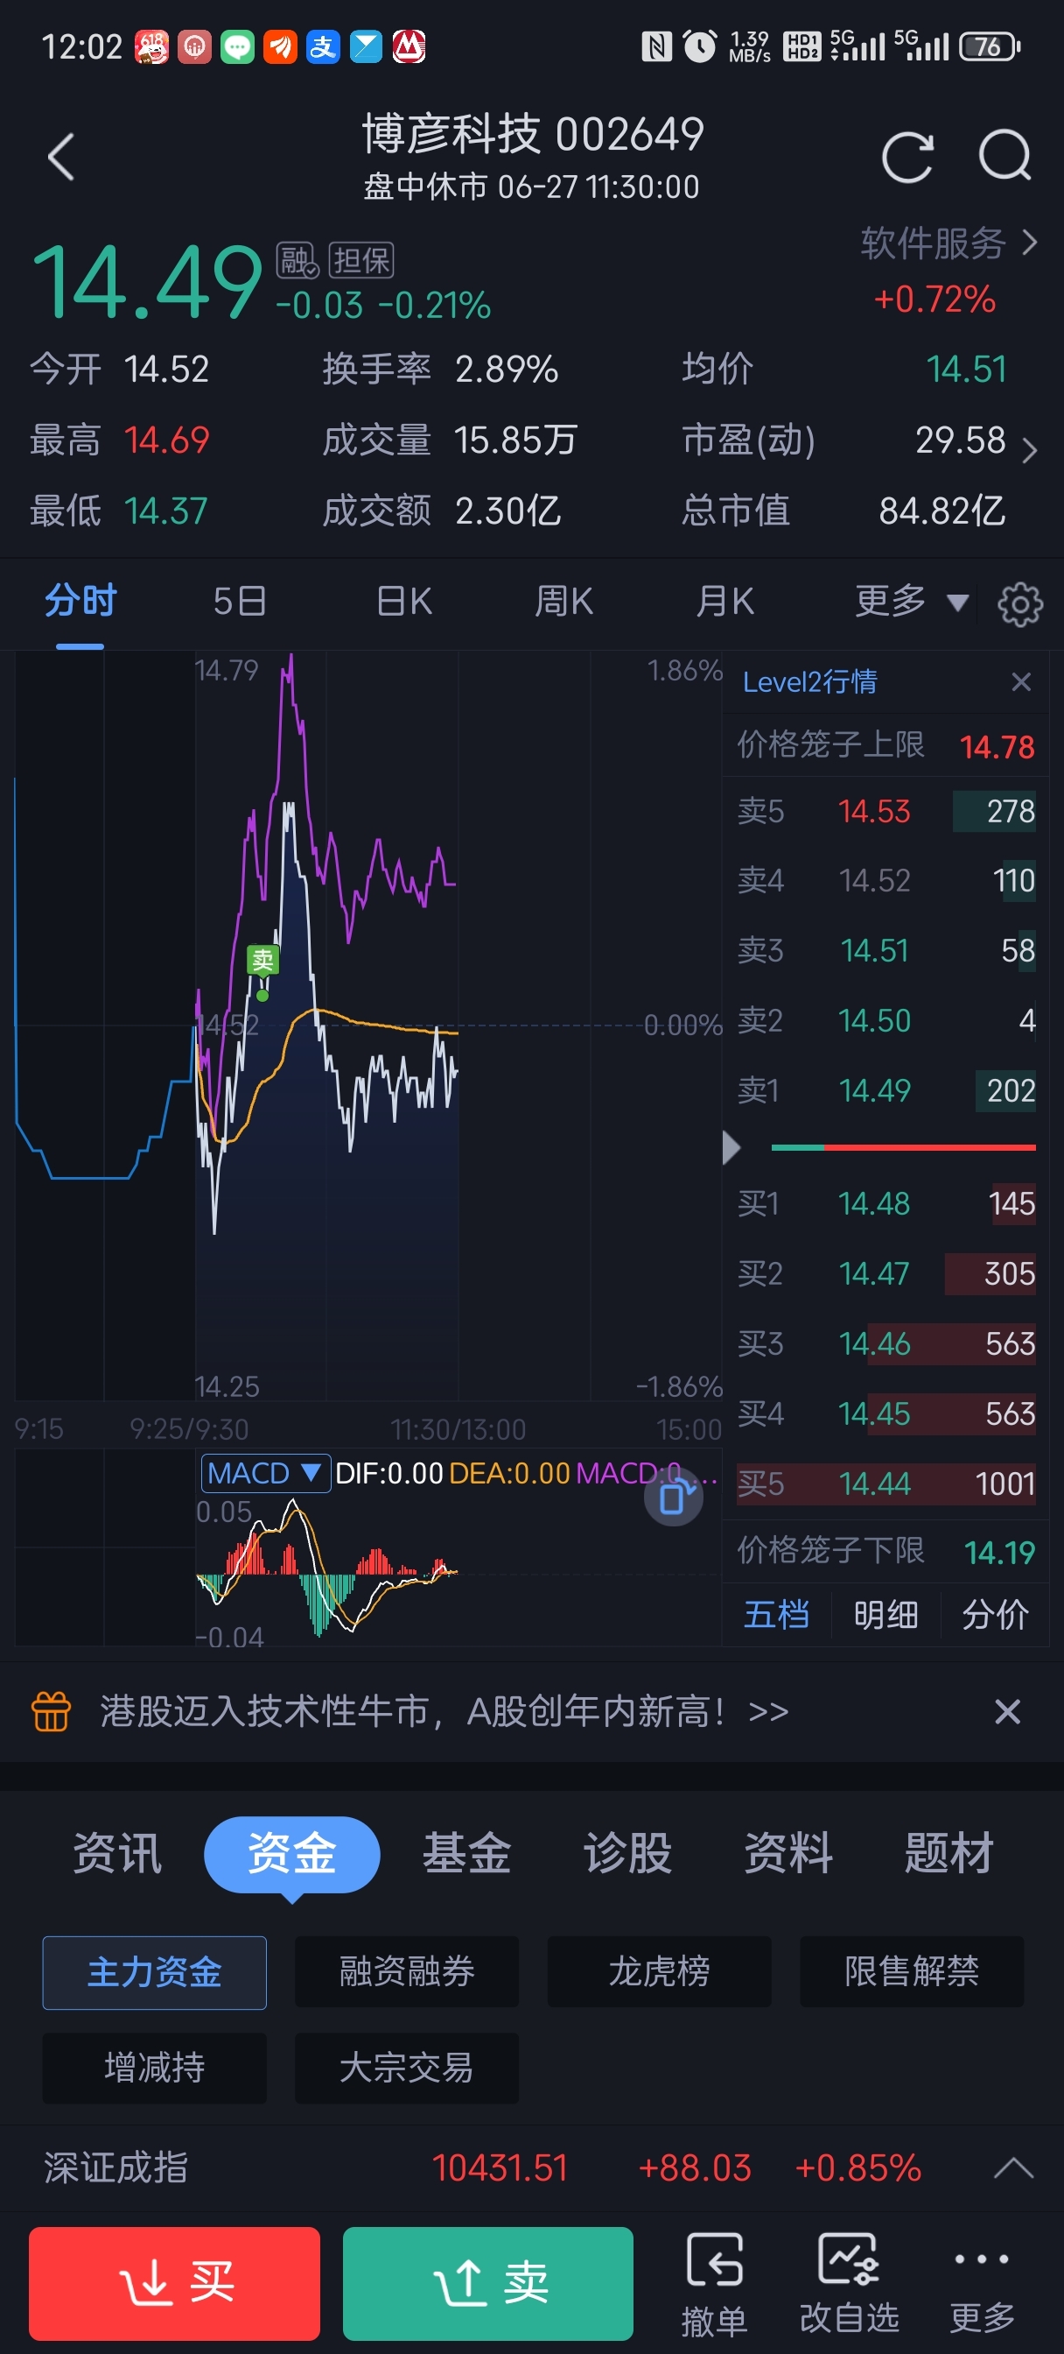Select the 大宗交易 filter chip
The height and width of the screenshot is (2354, 1064).
pyautogui.click(x=406, y=2068)
